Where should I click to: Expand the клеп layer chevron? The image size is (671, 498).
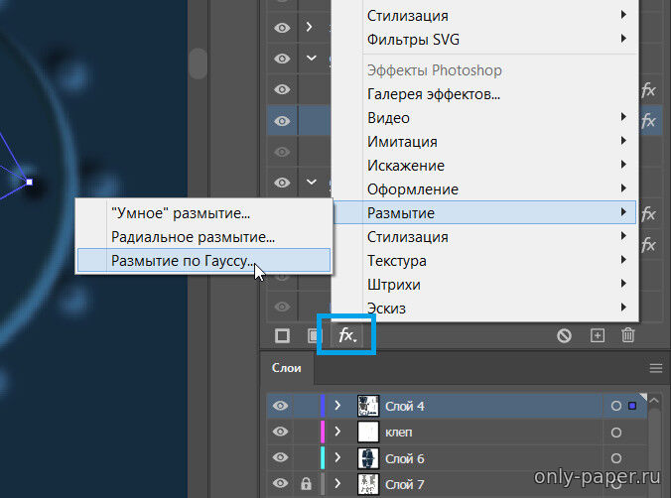click(x=337, y=433)
